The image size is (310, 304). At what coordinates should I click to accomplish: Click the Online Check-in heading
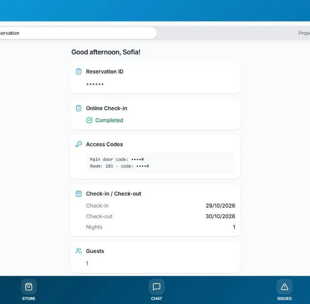(x=106, y=108)
